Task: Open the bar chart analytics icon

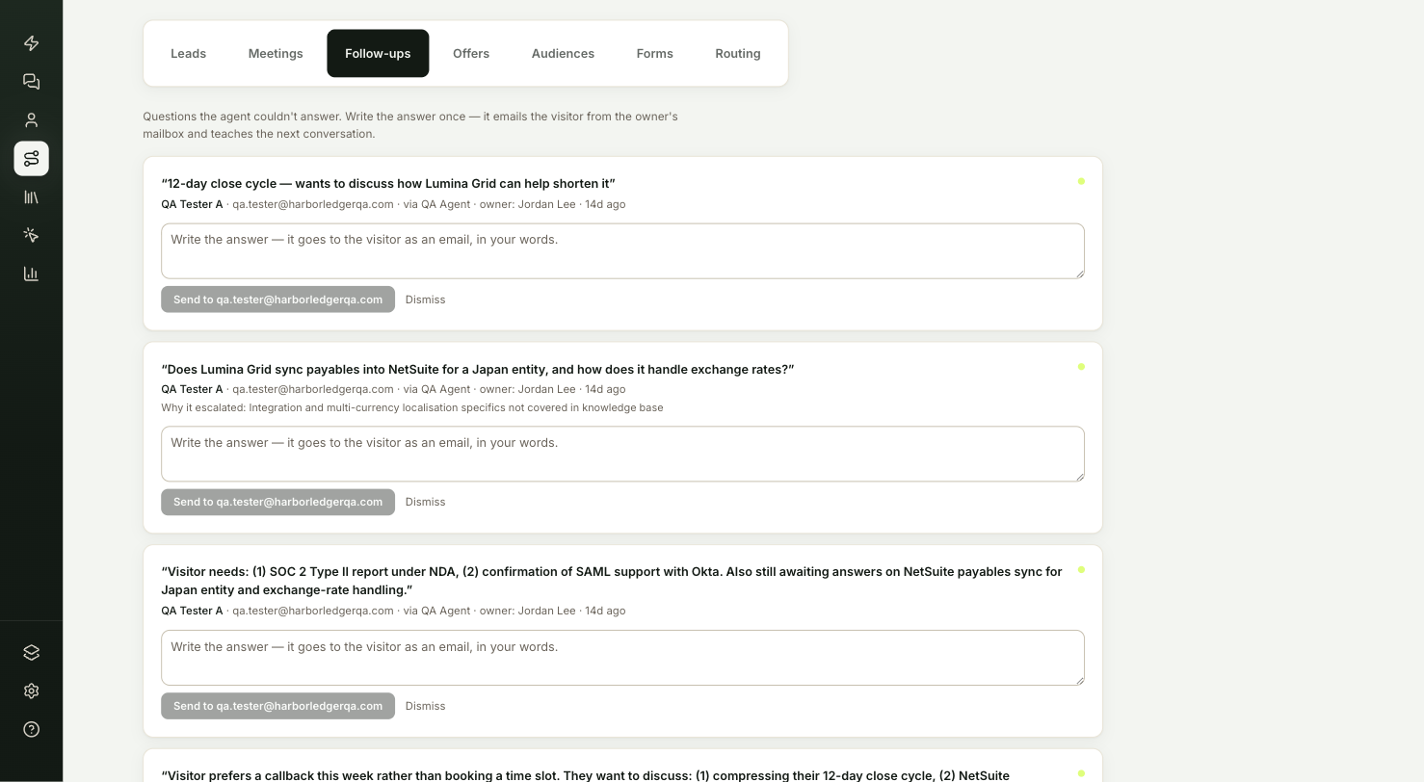Action: click(31, 274)
